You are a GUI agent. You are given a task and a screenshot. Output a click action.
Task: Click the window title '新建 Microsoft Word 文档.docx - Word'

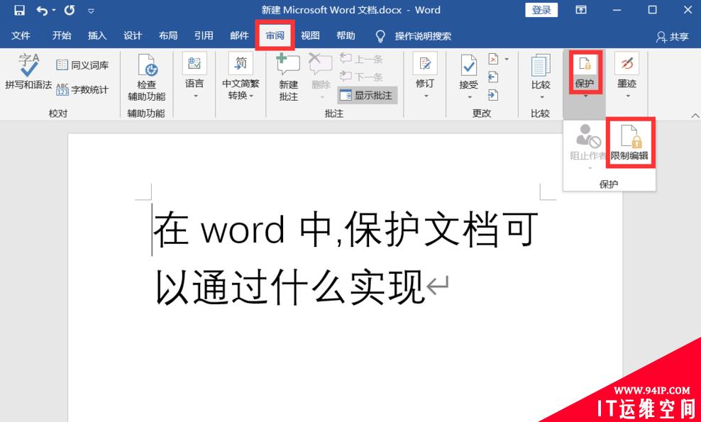(351, 10)
